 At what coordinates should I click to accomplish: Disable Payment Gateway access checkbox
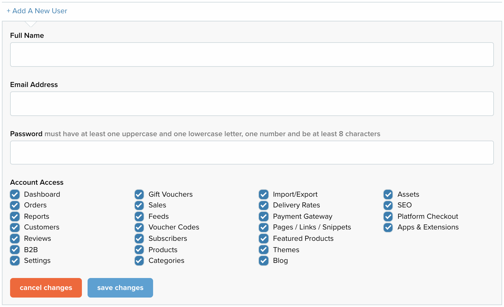(x=264, y=216)
